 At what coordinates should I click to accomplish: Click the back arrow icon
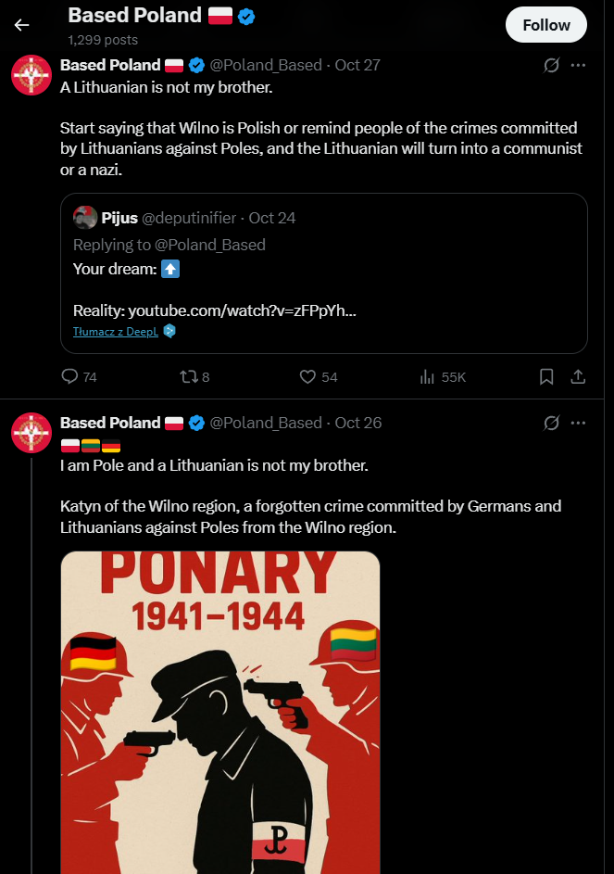(21, 25)
